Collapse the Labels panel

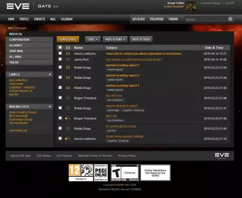click(50, 74)
